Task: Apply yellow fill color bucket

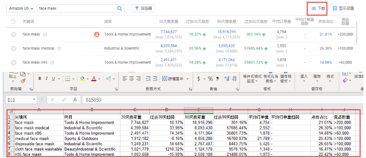Action: pyautogui.click(x=82, y=79)
